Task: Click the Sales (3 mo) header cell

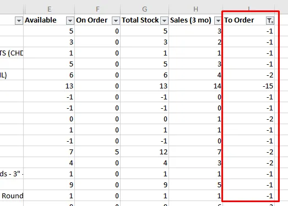Action: pos(195,20)
